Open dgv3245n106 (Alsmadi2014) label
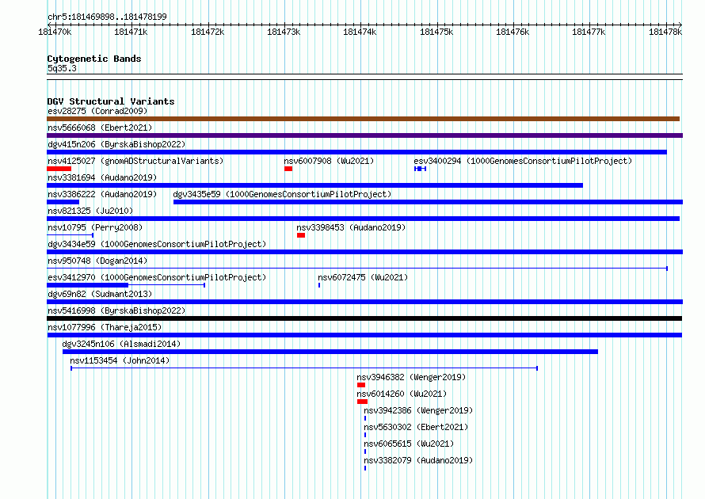 point(121,344)
